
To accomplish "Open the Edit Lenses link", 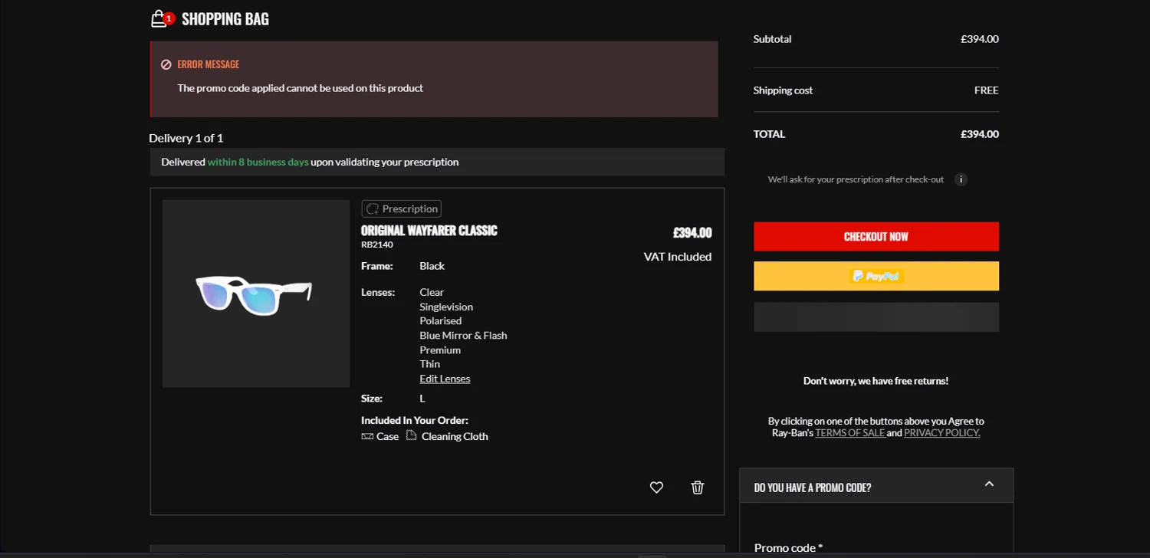I will pyautogui.click(x=445, y=379).
